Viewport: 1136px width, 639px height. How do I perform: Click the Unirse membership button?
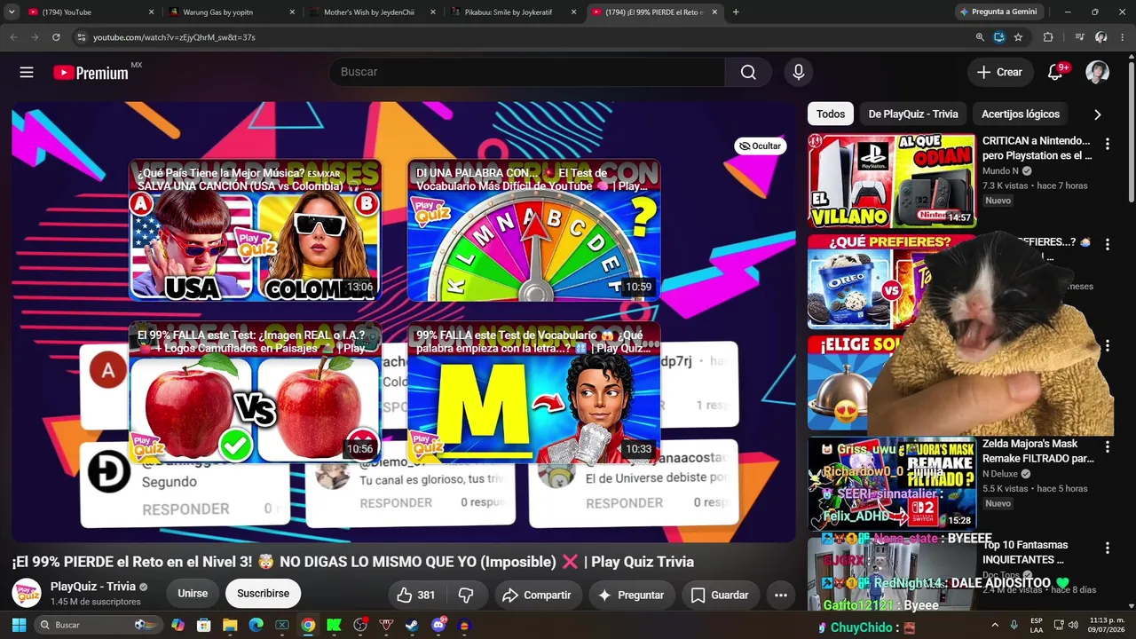193,594
